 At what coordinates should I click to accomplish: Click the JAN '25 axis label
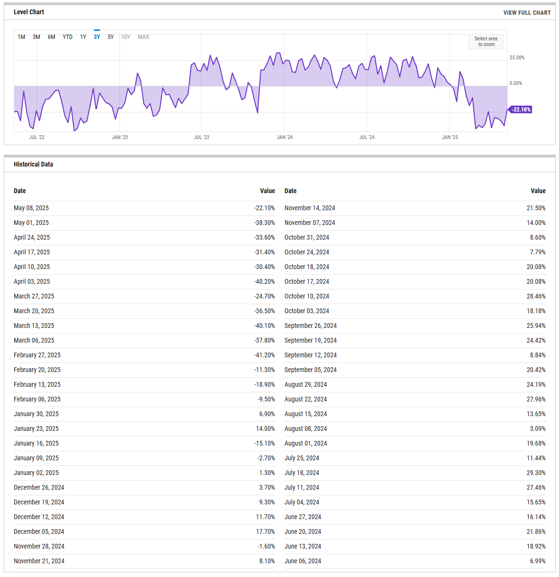(450, 137)
